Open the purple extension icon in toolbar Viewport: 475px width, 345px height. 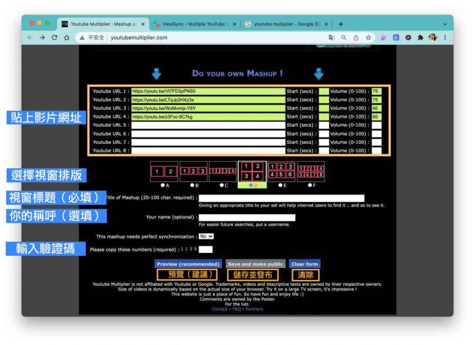(x=384, y=38)
